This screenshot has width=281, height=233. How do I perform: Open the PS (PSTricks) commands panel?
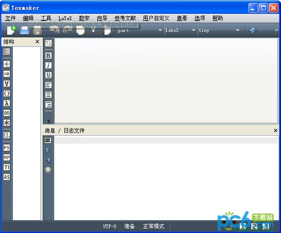7,148
